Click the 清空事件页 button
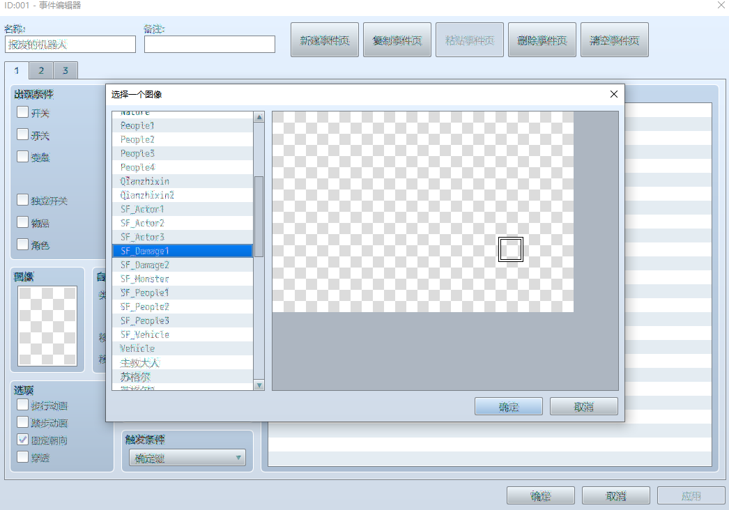The image size is (729, 510). (615, 40)
